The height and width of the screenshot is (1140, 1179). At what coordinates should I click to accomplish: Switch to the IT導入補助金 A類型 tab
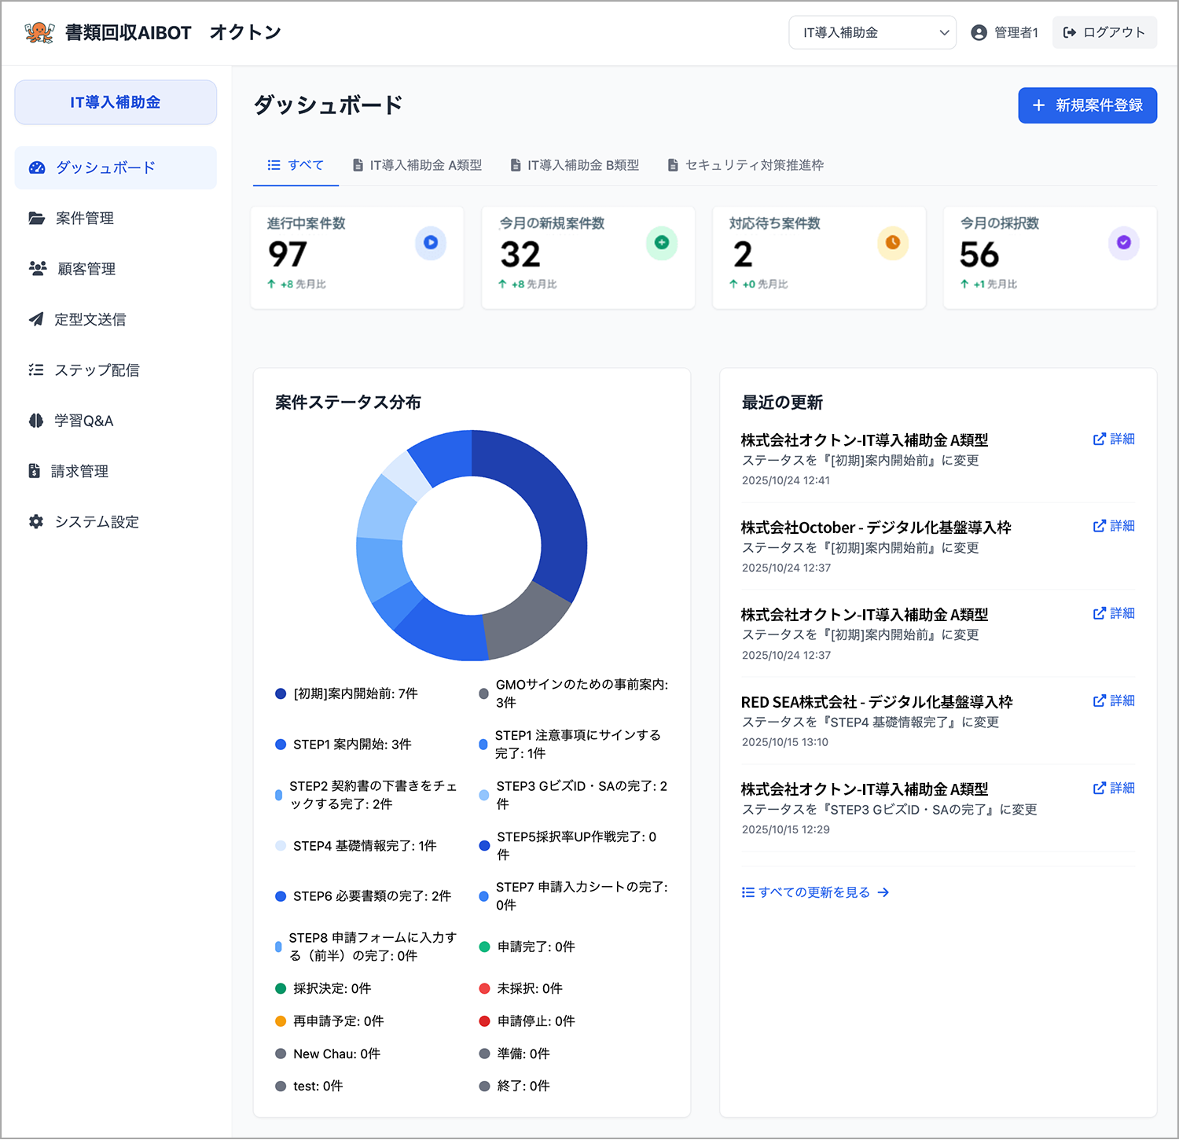tap(417, 165)
